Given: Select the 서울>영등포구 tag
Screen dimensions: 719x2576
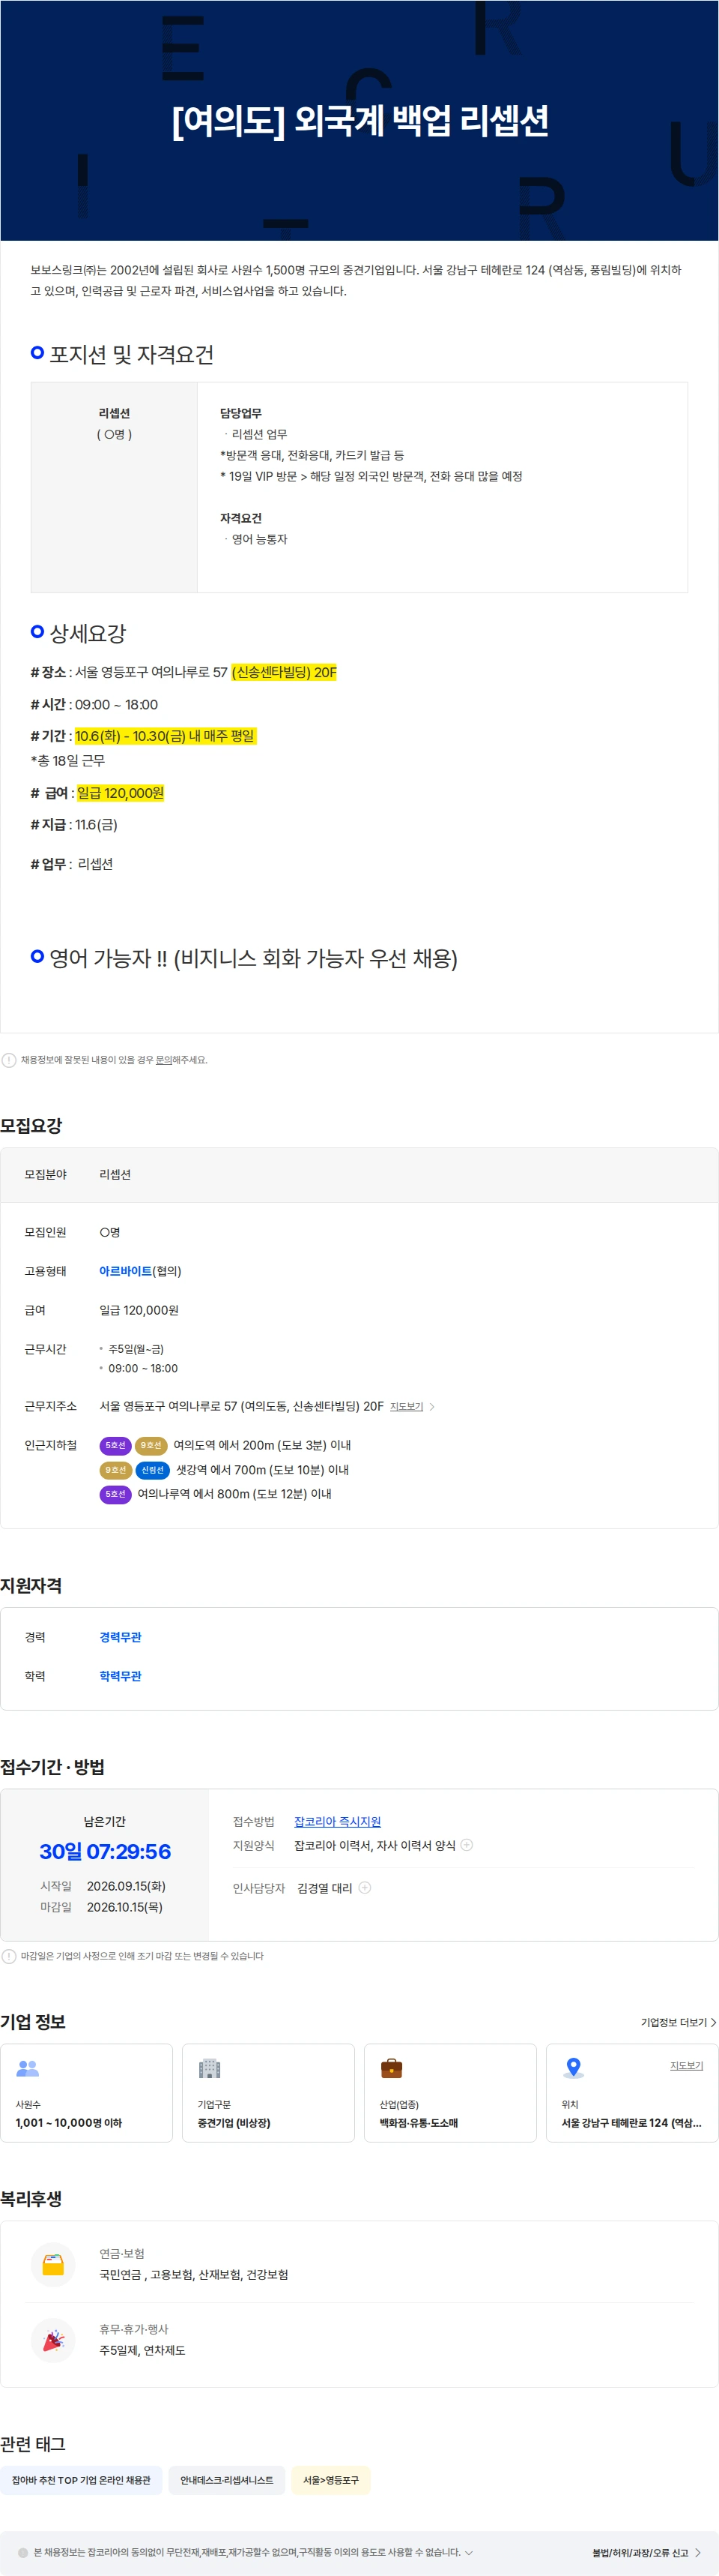Looking at the screenshot, I should (x=330, y=2480).
